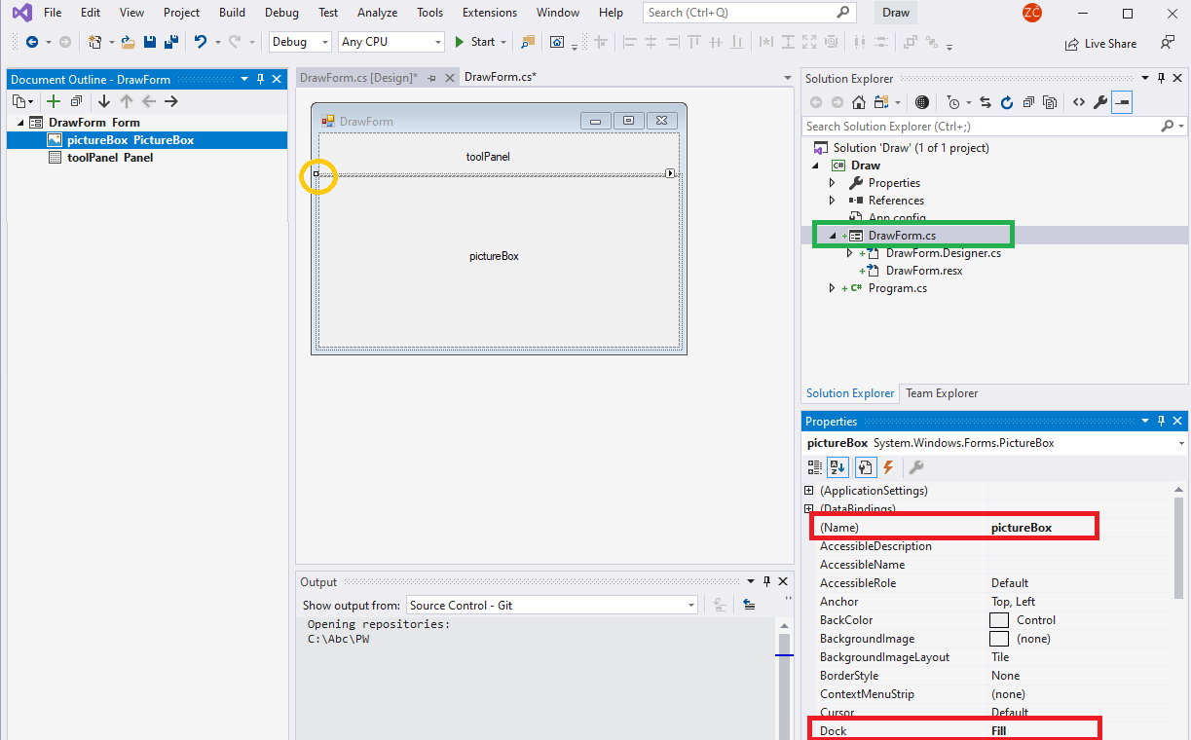Click the Show All Files icon in Solution Explorer
This screenshot has width=1191, height=740.
(1050, 102)
